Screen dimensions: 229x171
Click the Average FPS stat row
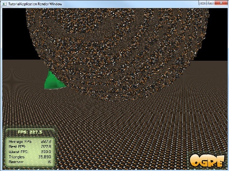tap(30, 141)
